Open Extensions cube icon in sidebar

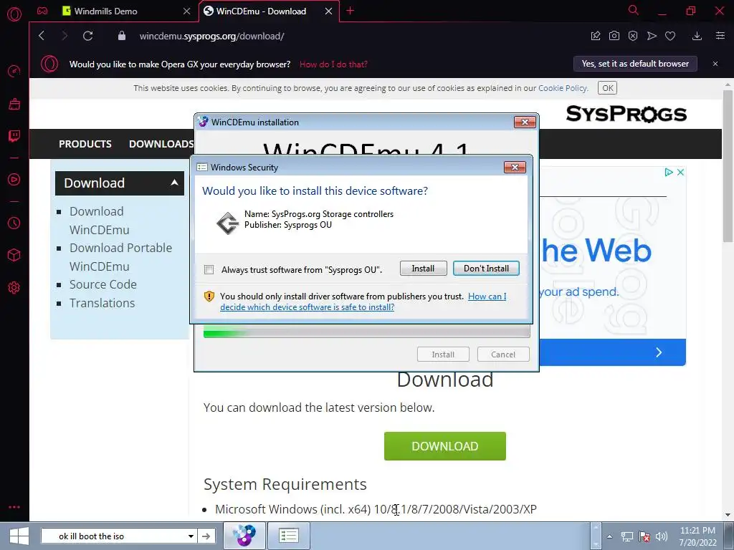tap(14, 255)
